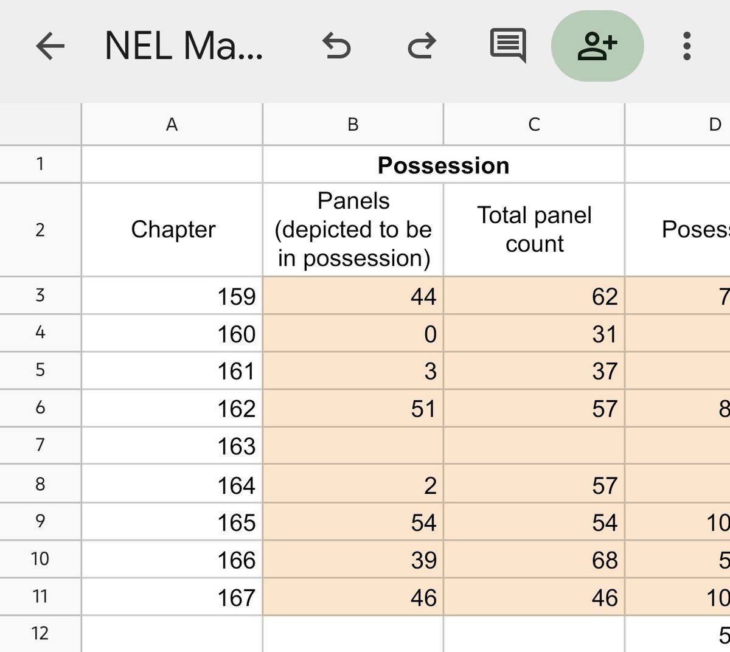Select column B header

coord(353,125)
